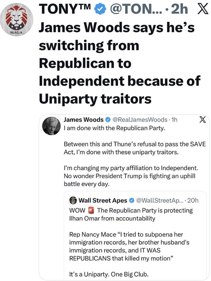The image size is (211, 281).
Task: View James Woods' profile photo
Action: pos(51,126)
